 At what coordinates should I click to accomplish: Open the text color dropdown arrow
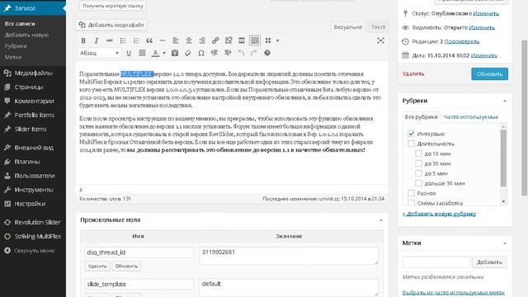pos(164,53)
